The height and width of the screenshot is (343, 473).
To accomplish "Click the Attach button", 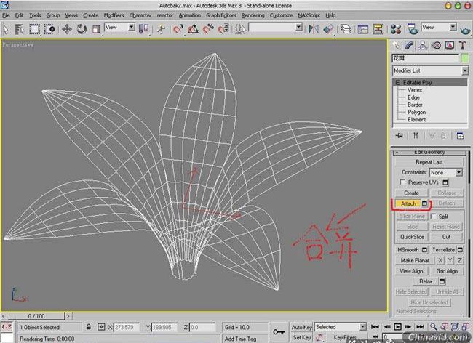I will [x=408, y=203].
